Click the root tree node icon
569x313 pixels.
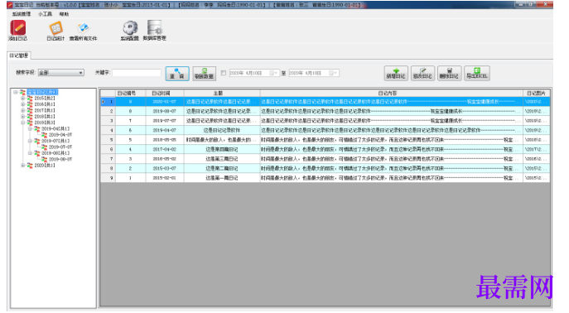(x=22, y=92)
